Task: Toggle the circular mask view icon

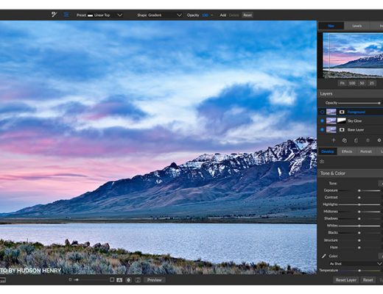Action: [129, 280]
